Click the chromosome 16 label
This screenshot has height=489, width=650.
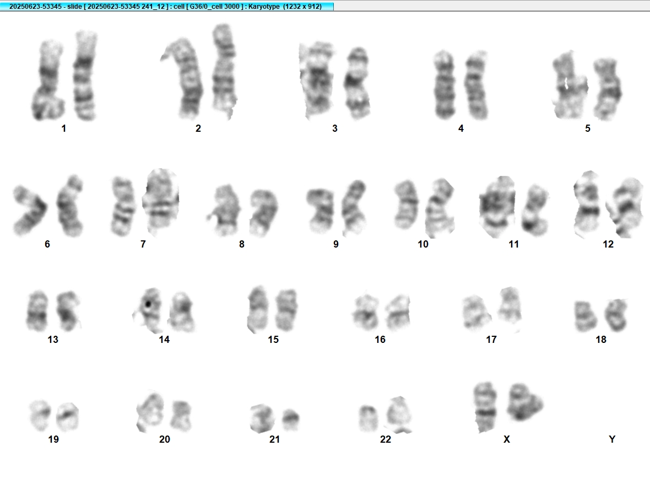tap(380, 340)
